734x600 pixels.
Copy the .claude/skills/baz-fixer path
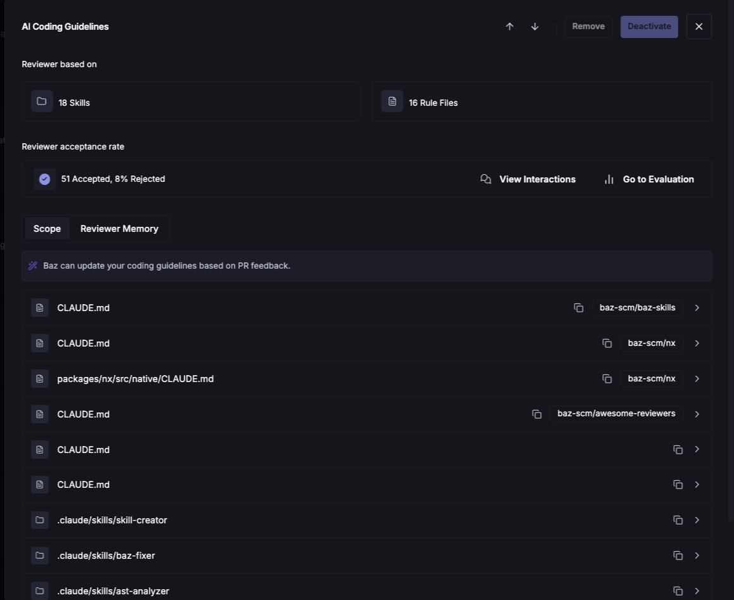[x=678, y=556]
